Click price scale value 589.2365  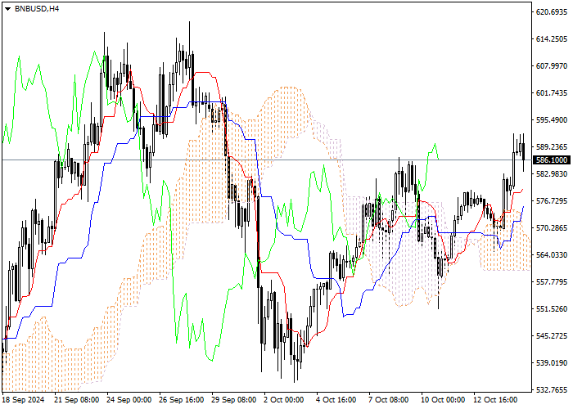tap(551, 146)
